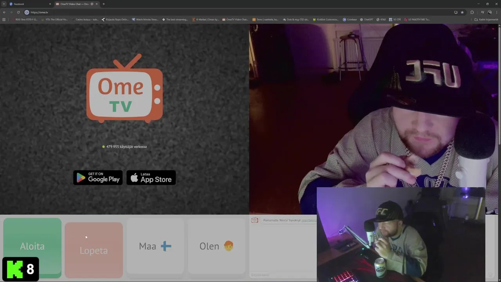Screen dimensions: 501x282
Task: Click the OmeTV icon in the chat panel
Action: pos(255,220)
